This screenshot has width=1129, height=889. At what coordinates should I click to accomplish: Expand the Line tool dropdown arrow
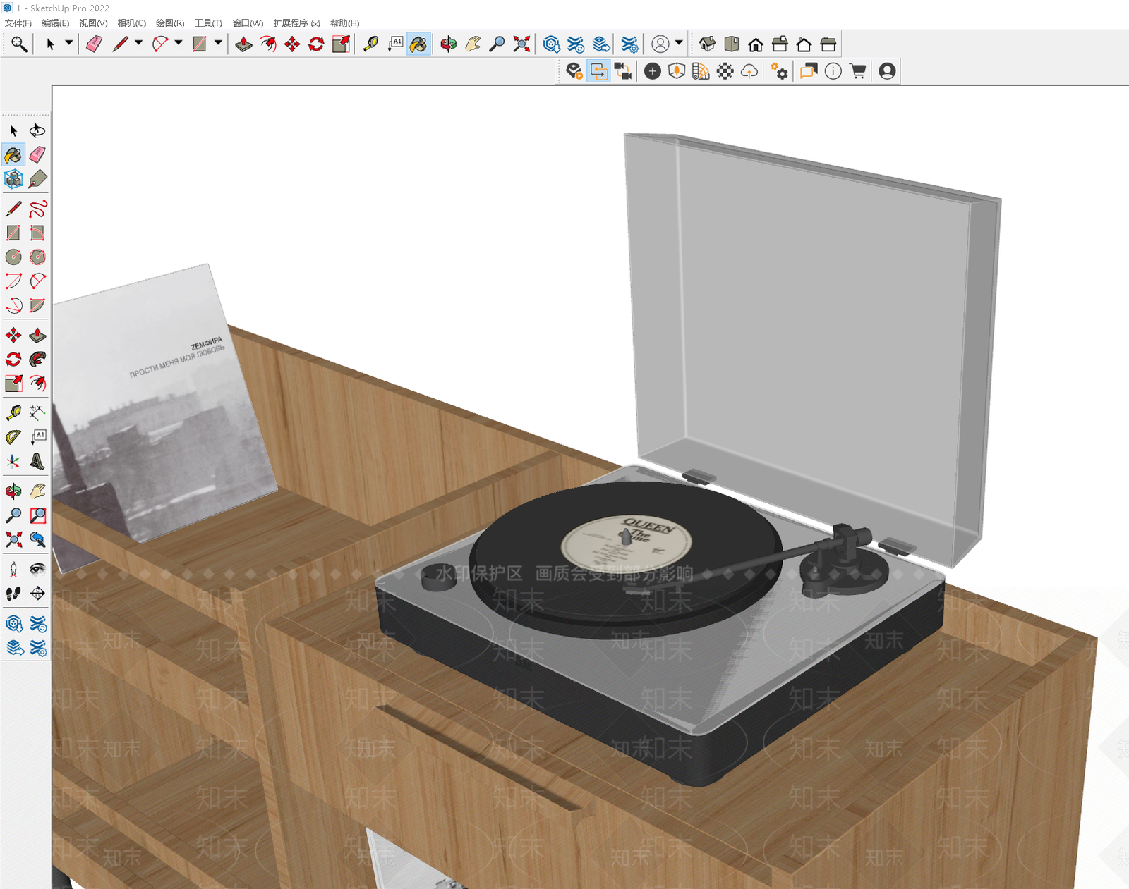click(138, 43)
